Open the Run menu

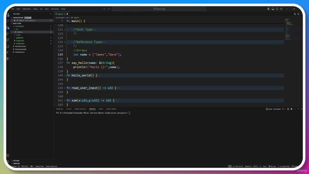click(x=47, y=9)
